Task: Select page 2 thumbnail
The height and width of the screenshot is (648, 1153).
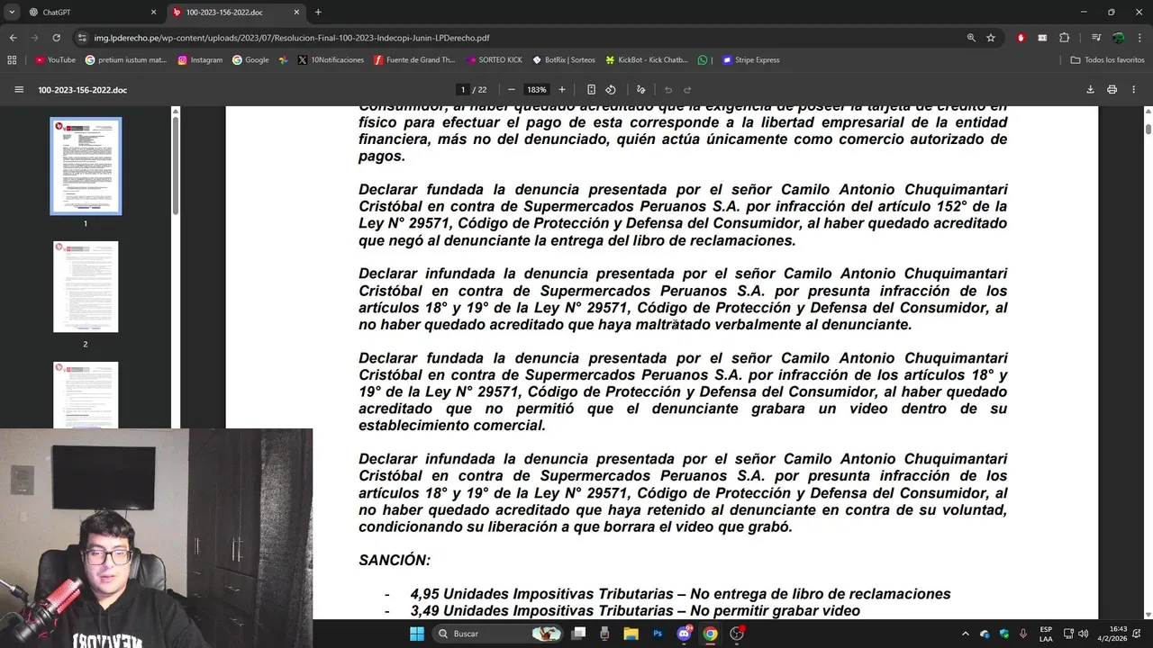Action: tap(86, 287)
